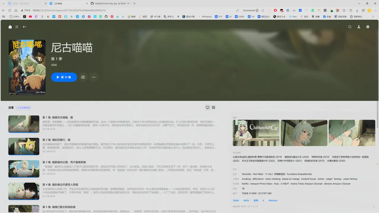Open episode title 第 2 集. 喵的后辈们，喵
This screenshot has height=213, width=379.
coord(56,140)
